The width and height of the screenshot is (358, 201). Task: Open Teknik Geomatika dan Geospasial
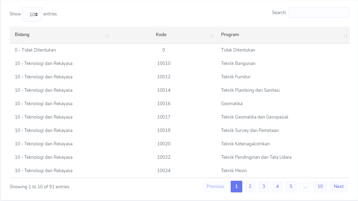click(254, 117)
